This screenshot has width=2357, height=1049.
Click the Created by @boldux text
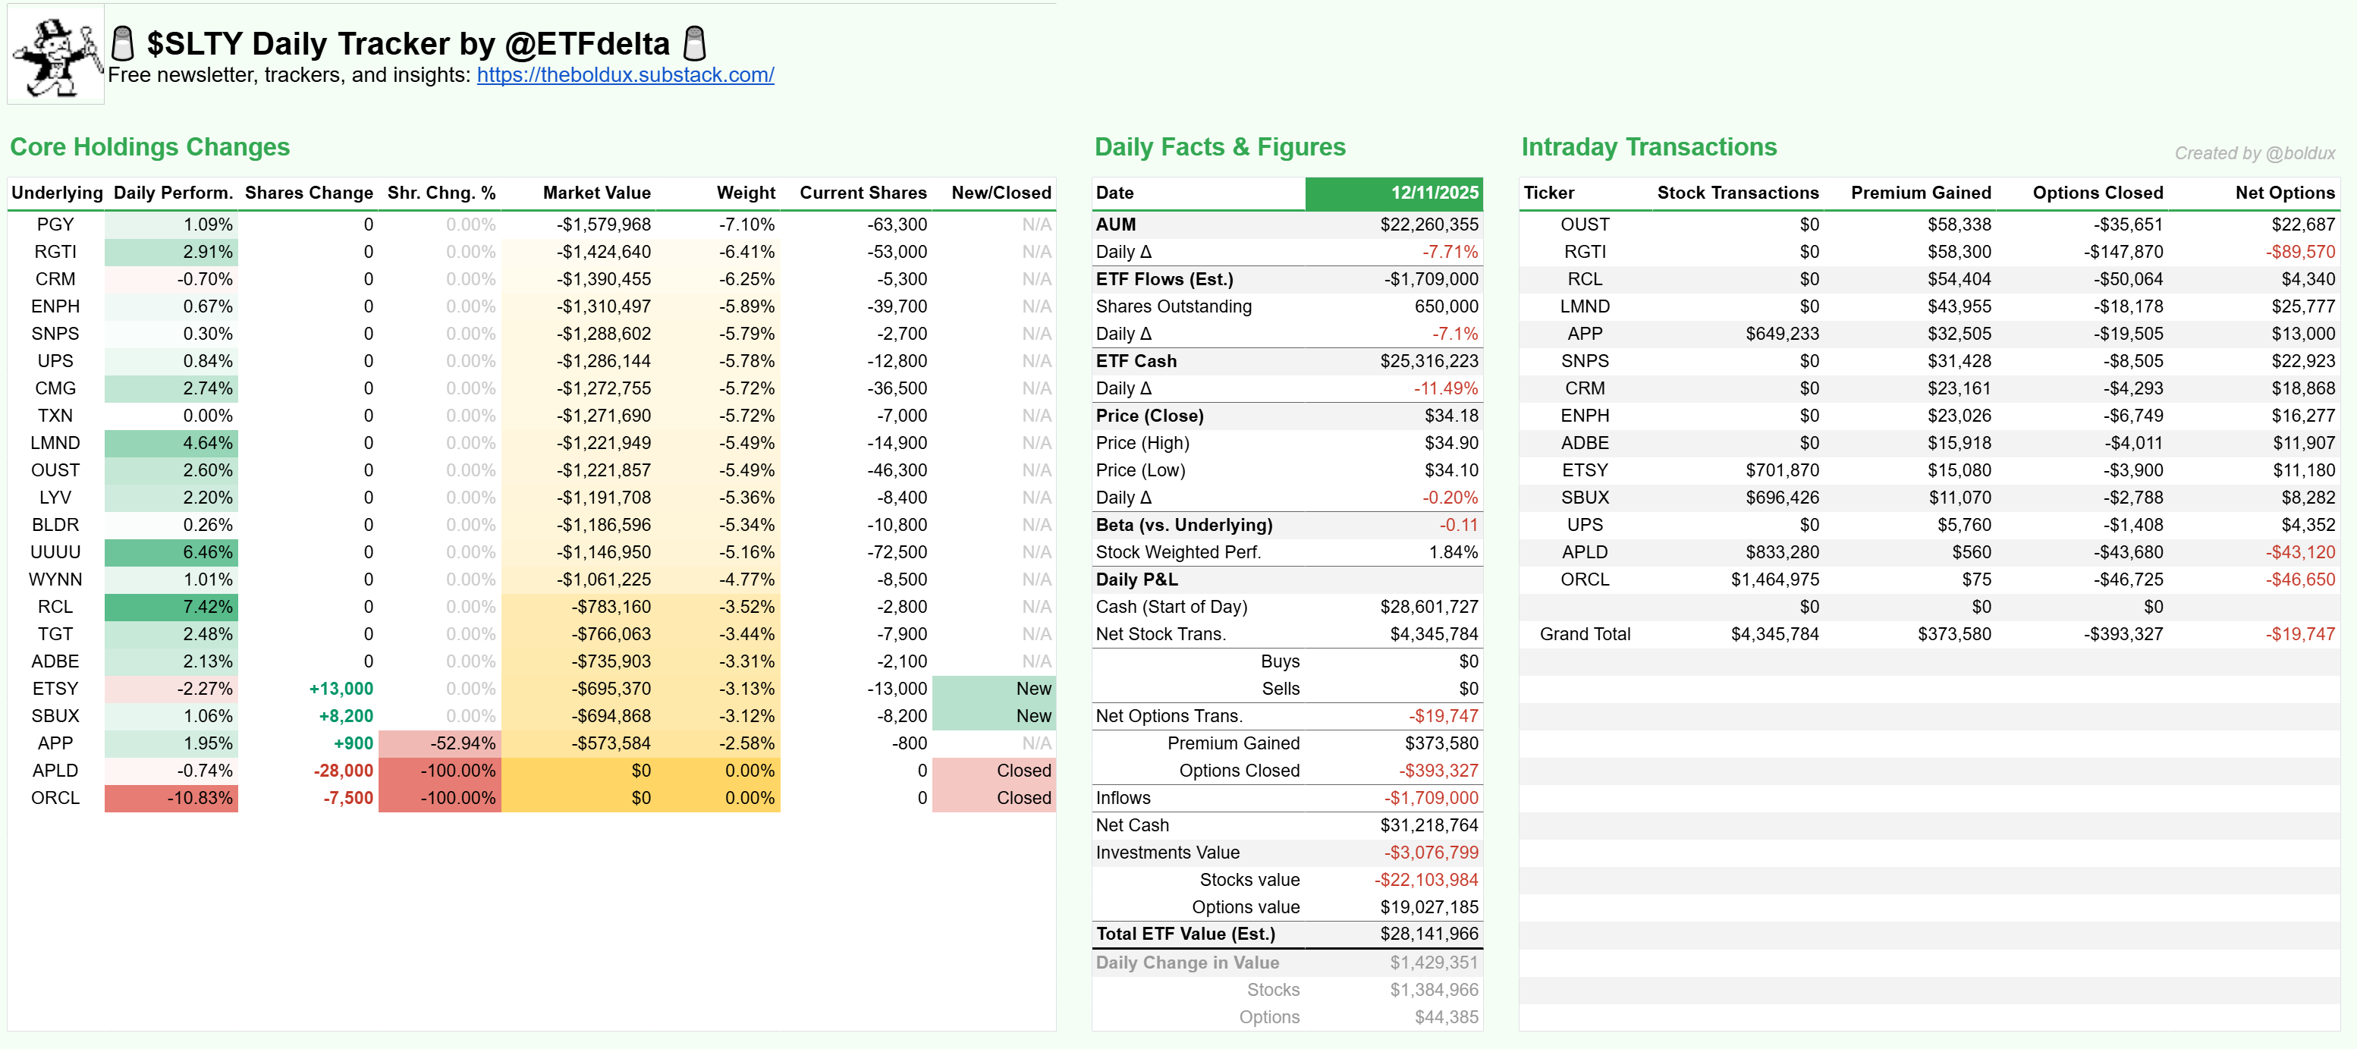tap(2254, 154)
